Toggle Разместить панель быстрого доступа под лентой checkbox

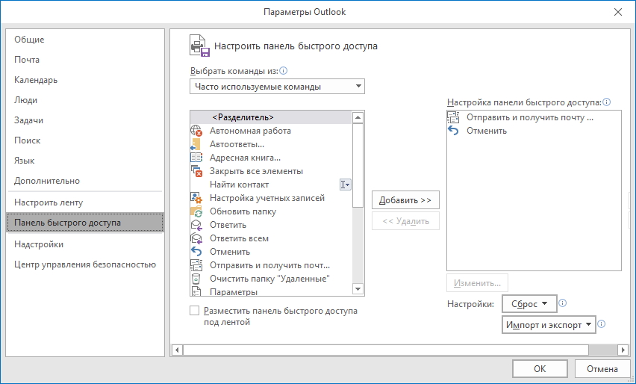coord(195,311)
